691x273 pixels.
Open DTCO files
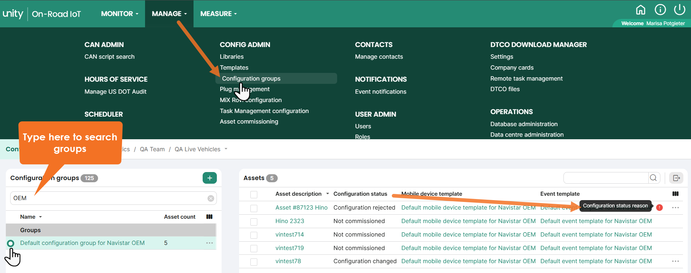(505, 89)
